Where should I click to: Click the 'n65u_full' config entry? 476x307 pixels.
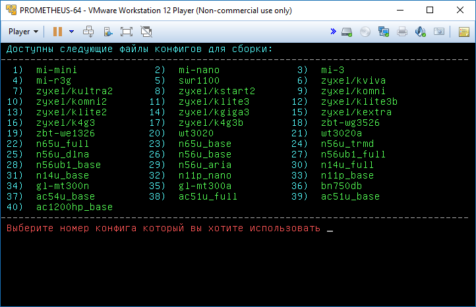(x=63, y=144)
